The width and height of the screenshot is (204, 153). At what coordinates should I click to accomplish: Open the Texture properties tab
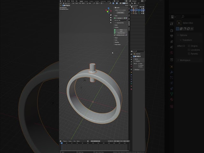point(131,89)
